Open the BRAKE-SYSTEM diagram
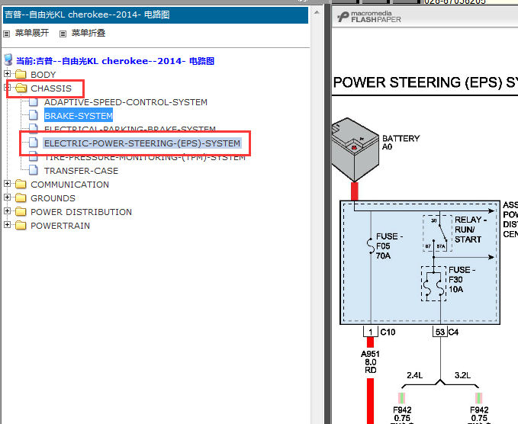This screenshot has height=424, width=518. 79,116
